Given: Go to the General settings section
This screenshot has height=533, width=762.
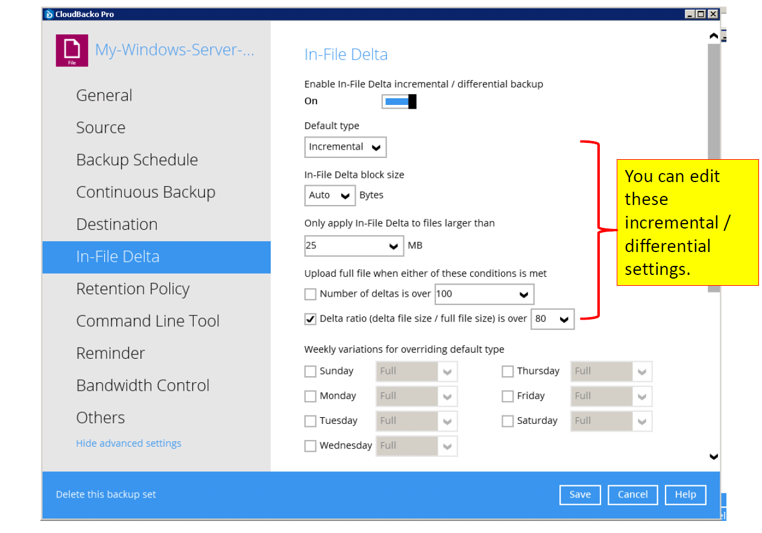Looking at the screenshot, I should pos(157,96).
